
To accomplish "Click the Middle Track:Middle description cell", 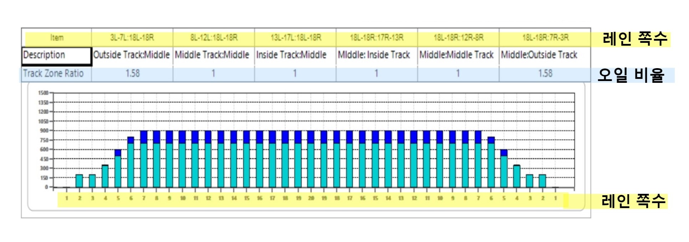I will click(214, 56).
